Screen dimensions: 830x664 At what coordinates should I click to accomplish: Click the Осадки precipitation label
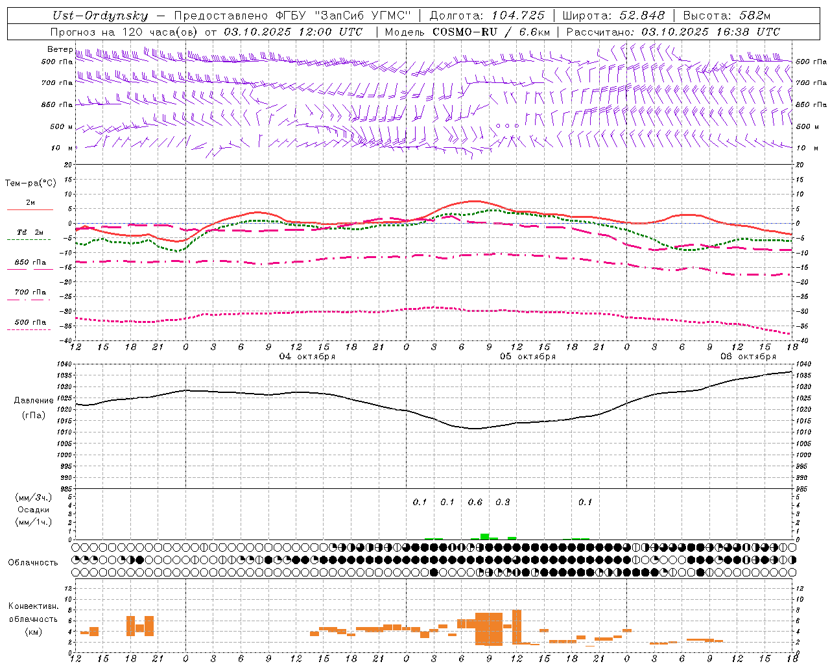pos(34,510)
